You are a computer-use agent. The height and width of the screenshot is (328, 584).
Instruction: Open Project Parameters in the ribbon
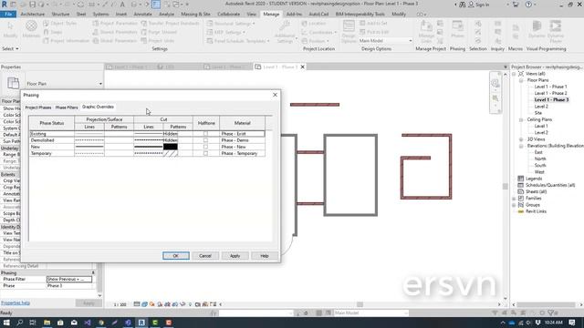click(x=115, y=23)
